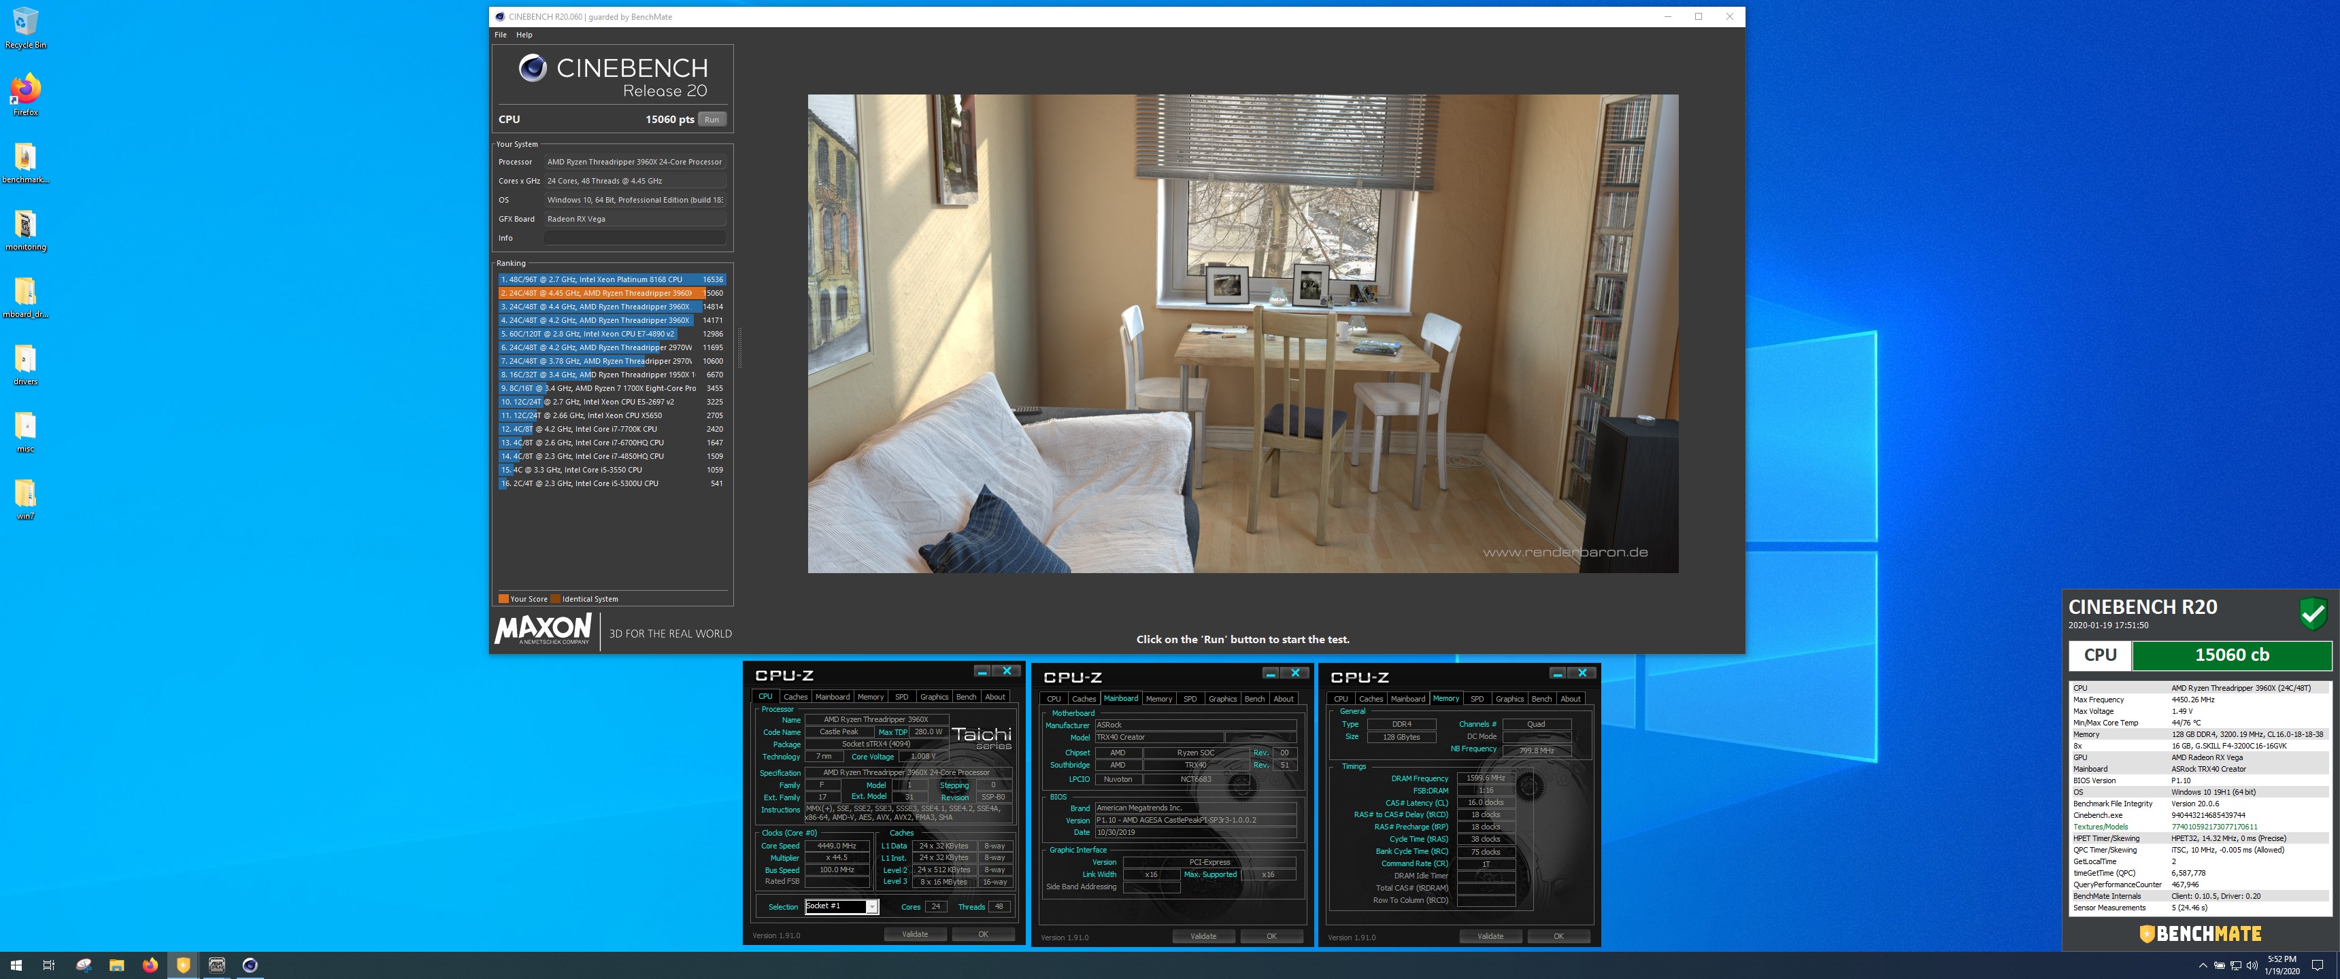Show hidden system tray icons
Image resolution: width=2340 pixels, height=979 pixels.
click(2202, 965)
